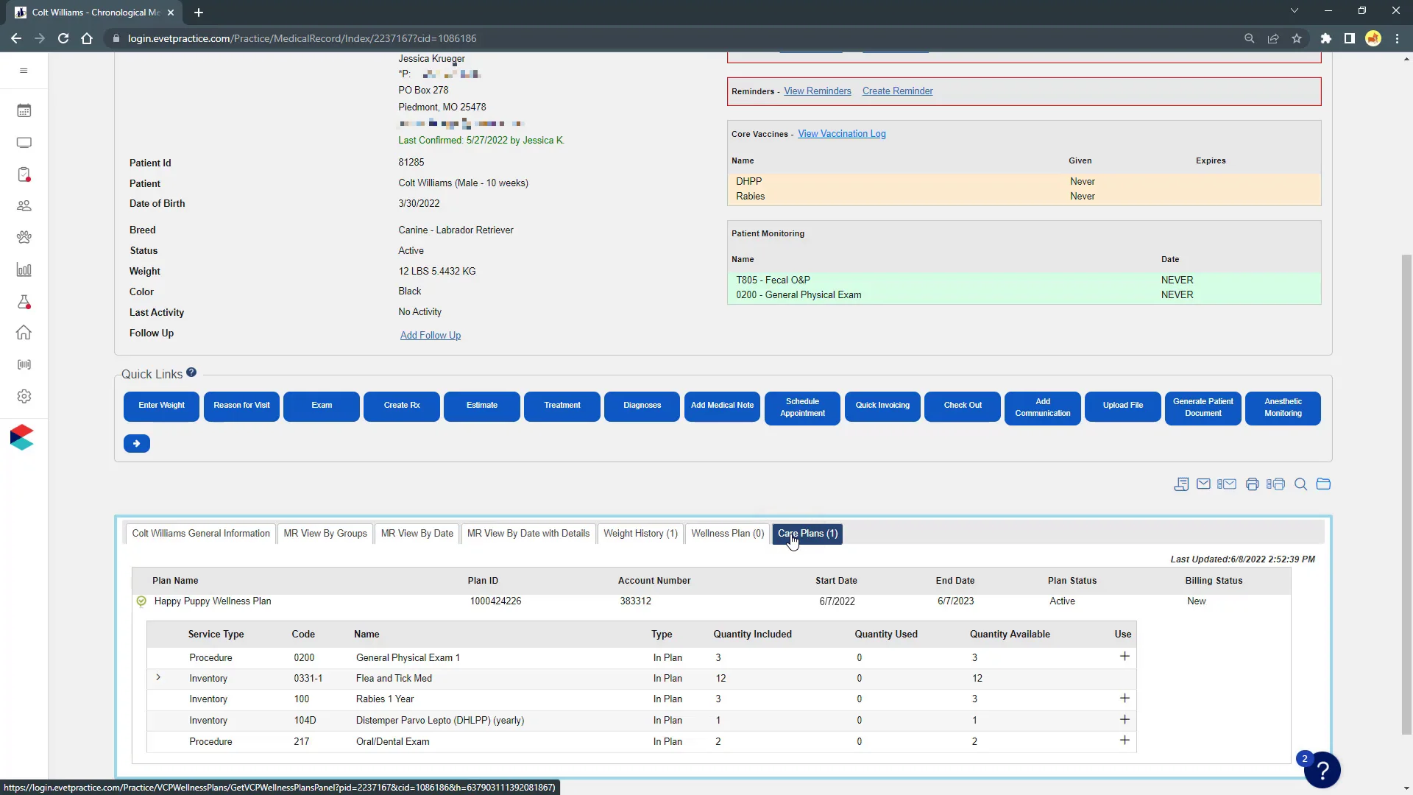This screenshot has width=1413, height=795.
Task: Open a new browser tab
Action: (x=199, y=13)
